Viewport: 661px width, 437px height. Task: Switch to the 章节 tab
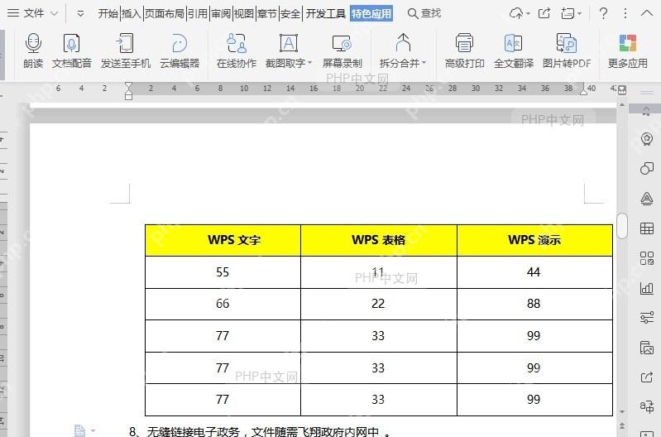267,14
